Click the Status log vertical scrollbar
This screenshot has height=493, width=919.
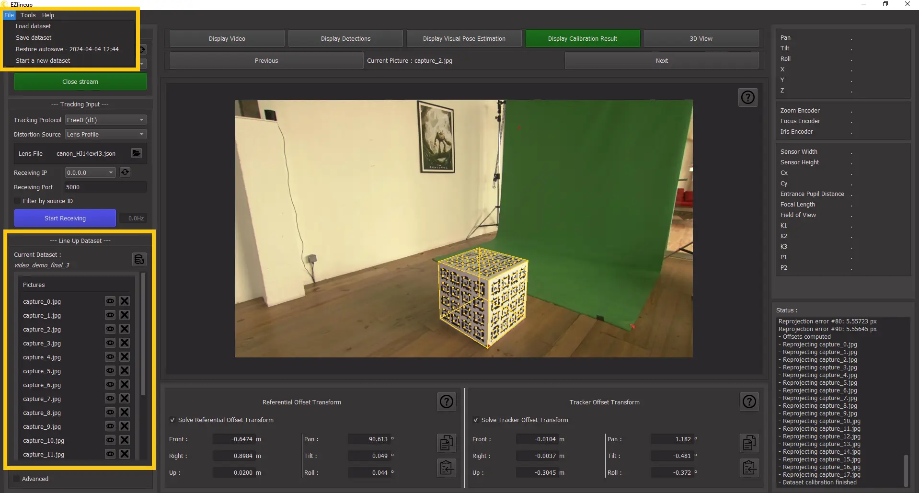tap(906, 470)
